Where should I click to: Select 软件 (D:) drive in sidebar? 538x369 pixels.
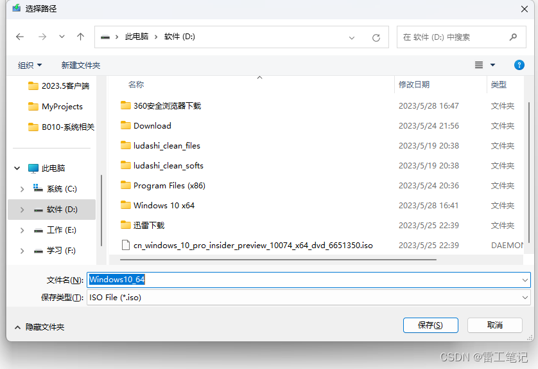click(x=56, y=210)
